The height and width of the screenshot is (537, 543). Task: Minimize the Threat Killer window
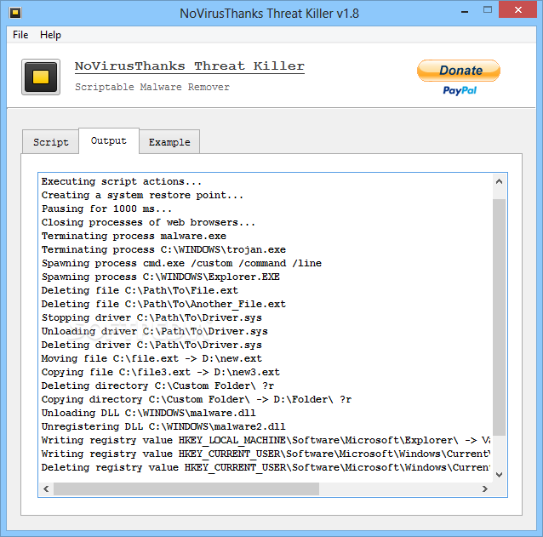point(465,11)
